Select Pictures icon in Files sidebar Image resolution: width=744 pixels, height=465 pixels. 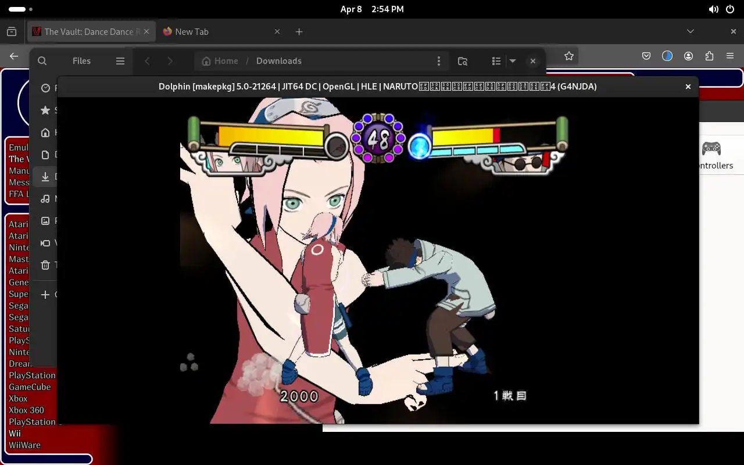tap(45, 221)
